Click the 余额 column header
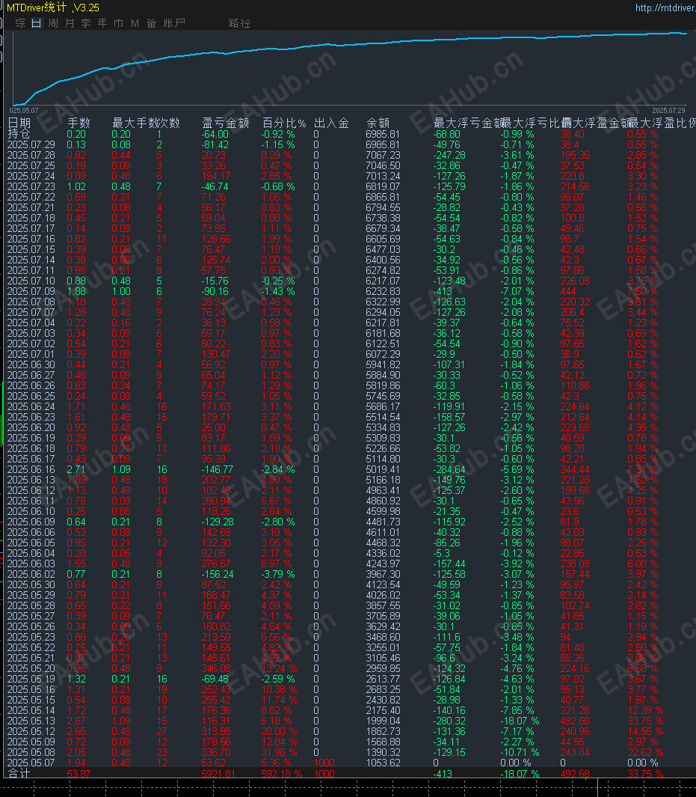Viewport: 696px width, 797px height. [378, 123]
